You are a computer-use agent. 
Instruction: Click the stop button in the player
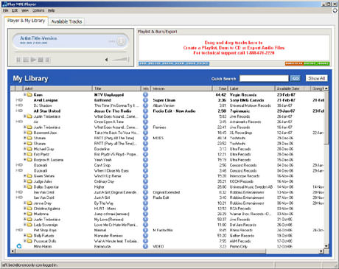click(41, 60)
